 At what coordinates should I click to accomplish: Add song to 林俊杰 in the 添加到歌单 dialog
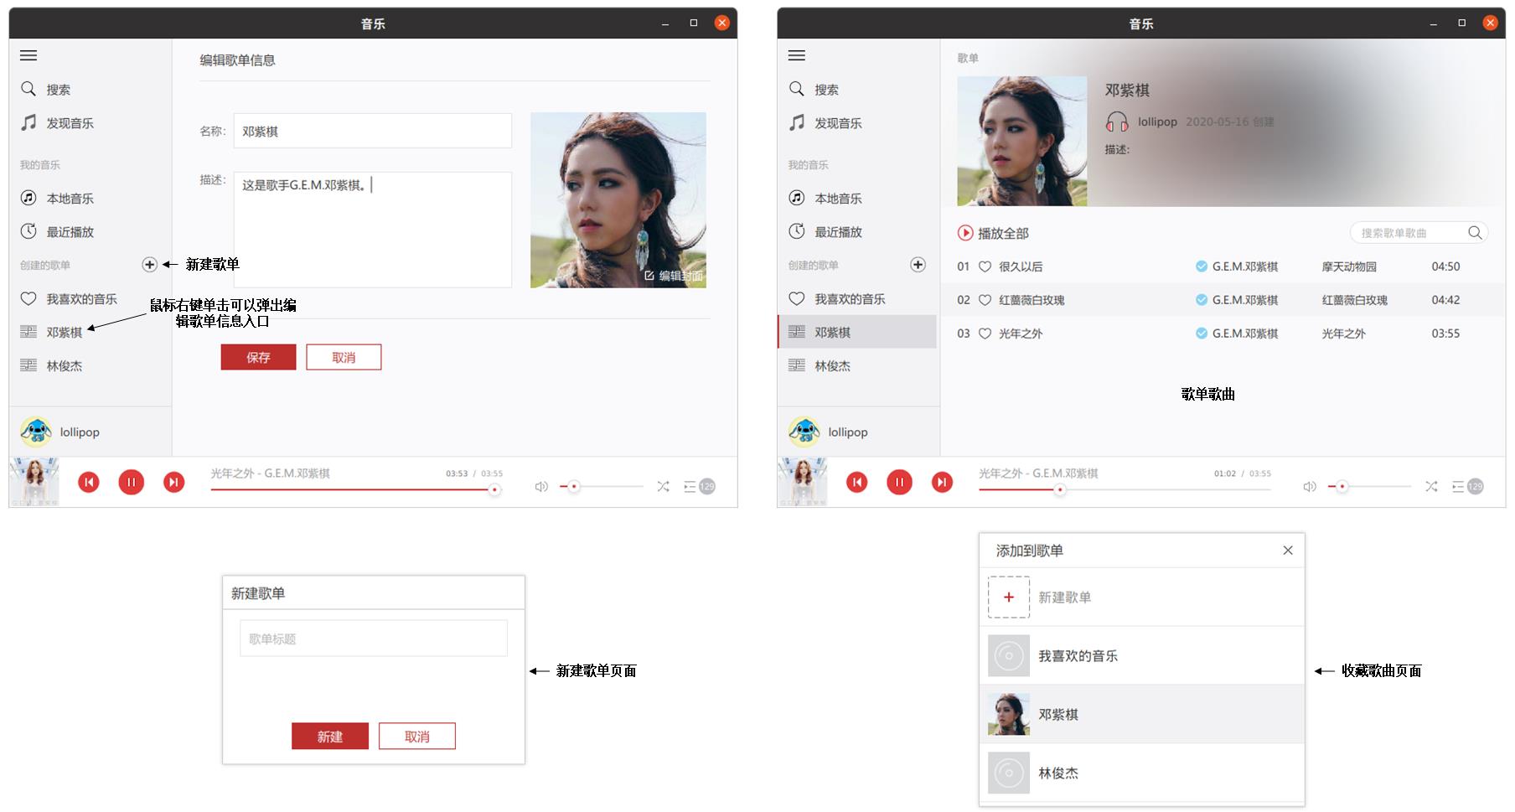click(1142, 773)
